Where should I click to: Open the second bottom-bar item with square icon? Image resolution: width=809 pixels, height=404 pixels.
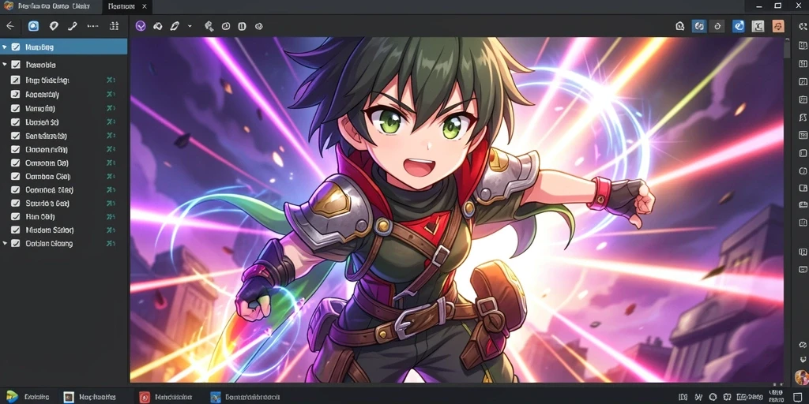click(x=90, y=397)
